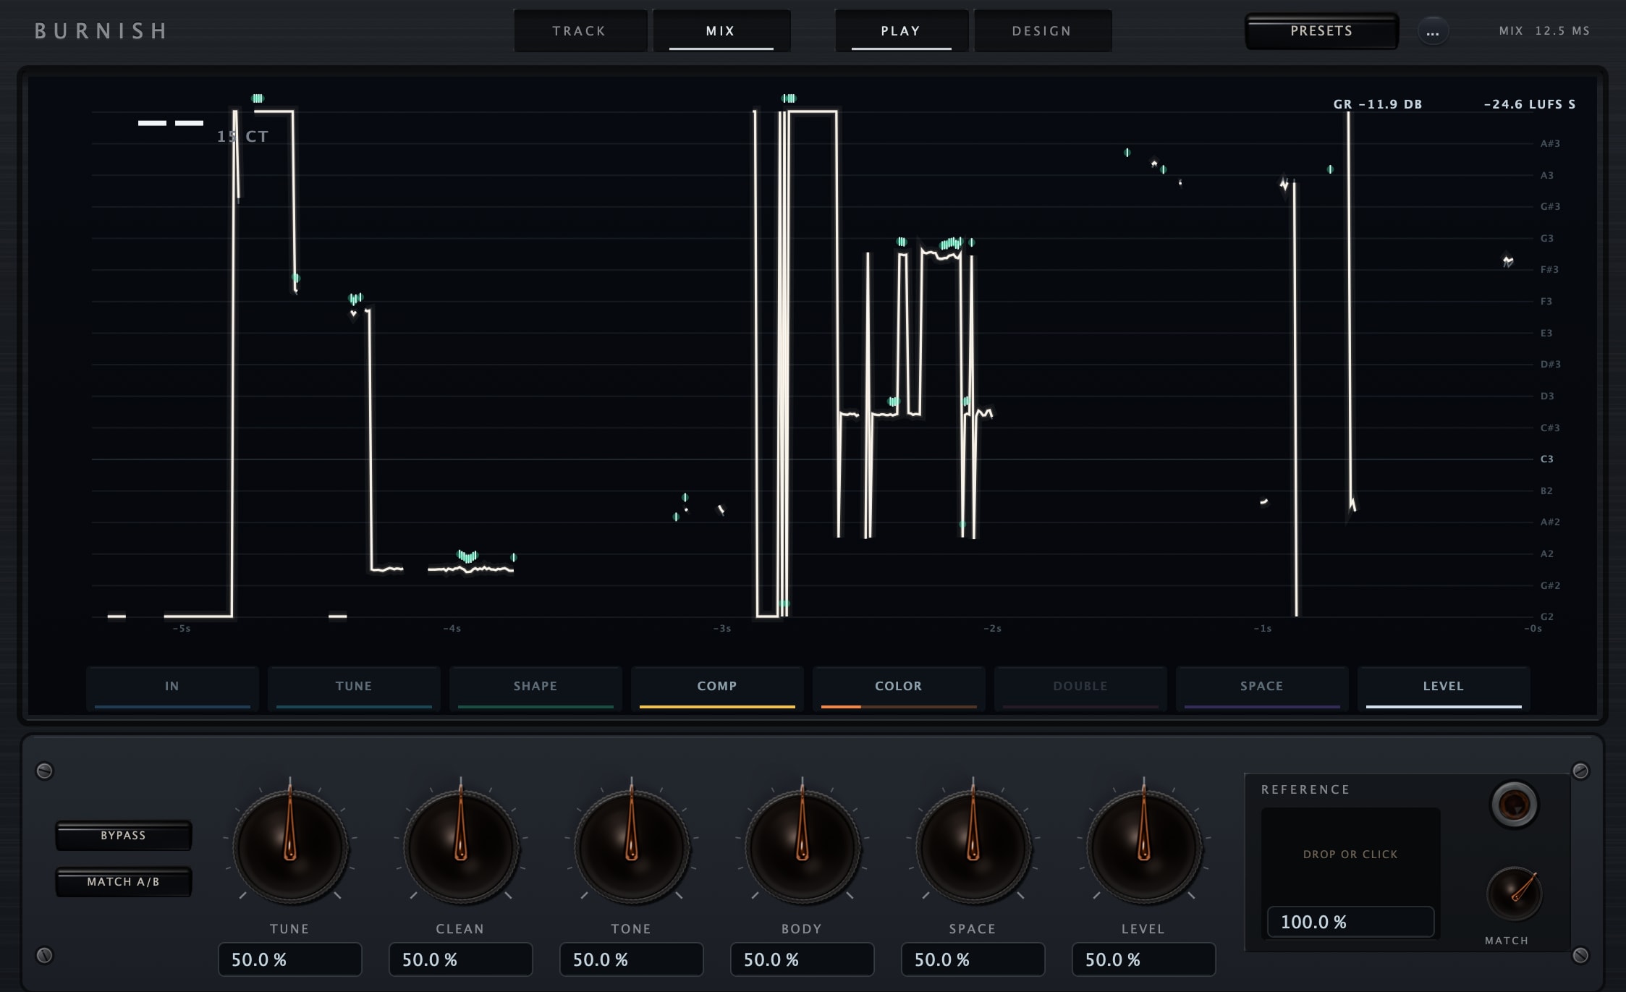Open the three-dot options menu

tap(1432, 32)
